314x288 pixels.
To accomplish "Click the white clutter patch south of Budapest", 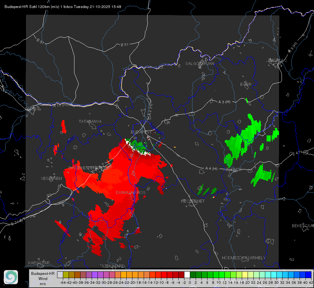I will coord(146,153).
